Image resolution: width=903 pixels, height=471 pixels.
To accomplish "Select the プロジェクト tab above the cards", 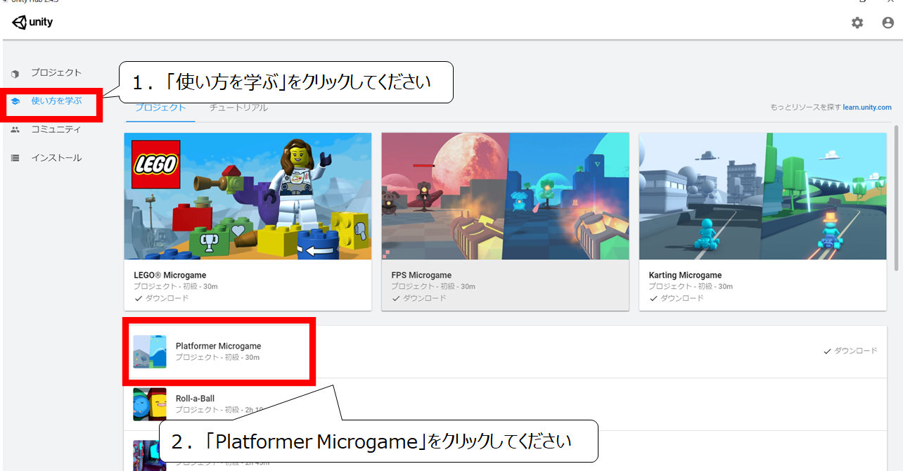I will 160,108.
